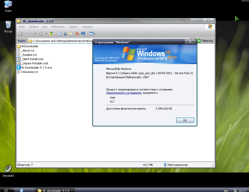The width and height of the screenshot is (249, 192).
Task: Open Комп desktop icon
Action: pyautogui.click(x=8, y=4)
